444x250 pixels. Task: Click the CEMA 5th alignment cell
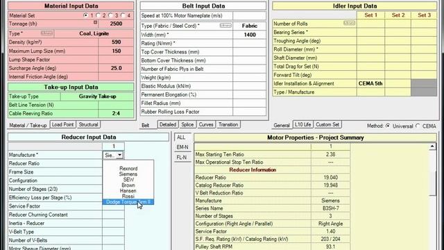click(370, 83)
